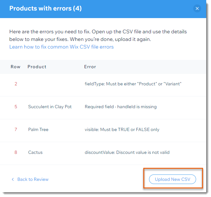The height and width of the screenshot is (197, 211).
Task: Click row number 7 in the list
Action: 16,129
